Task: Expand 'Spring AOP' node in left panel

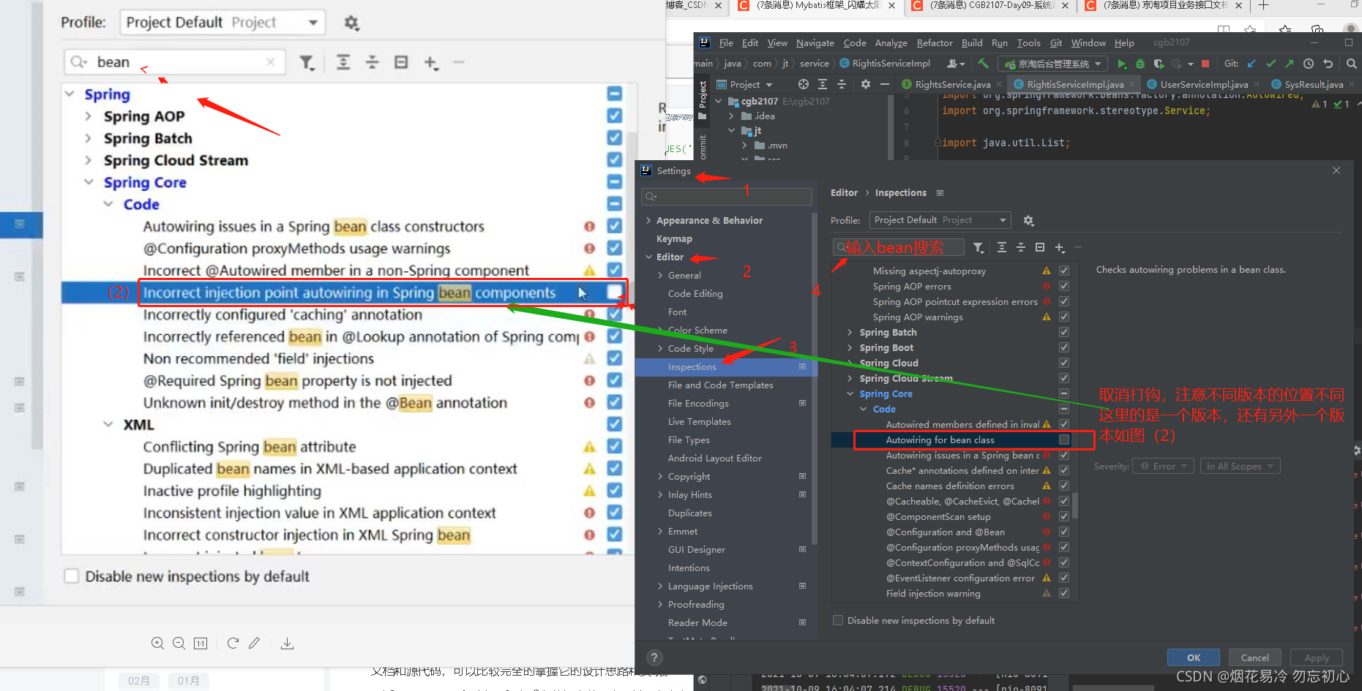Action: (x=88, y=116)
